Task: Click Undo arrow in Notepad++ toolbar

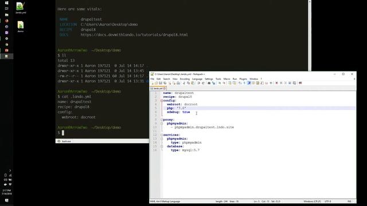Action: pos(198,83)
